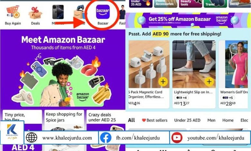Select the Under 25 AED tab

point(187,120)
